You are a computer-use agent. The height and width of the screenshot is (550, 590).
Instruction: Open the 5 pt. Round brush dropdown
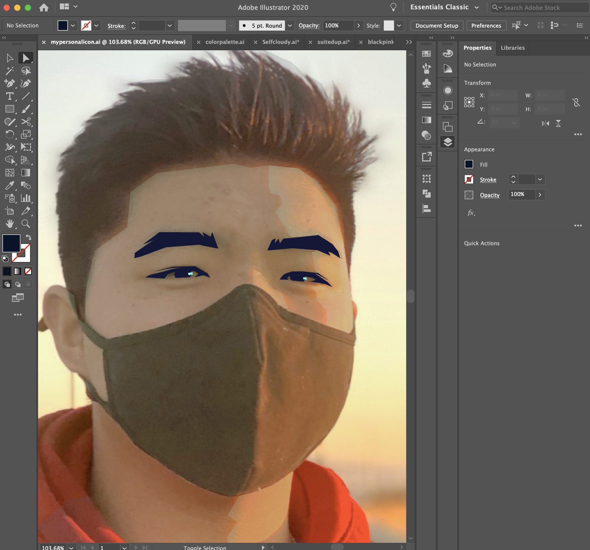290,26
